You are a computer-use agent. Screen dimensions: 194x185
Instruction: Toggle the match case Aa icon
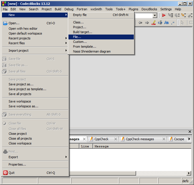tap(167, 23)
